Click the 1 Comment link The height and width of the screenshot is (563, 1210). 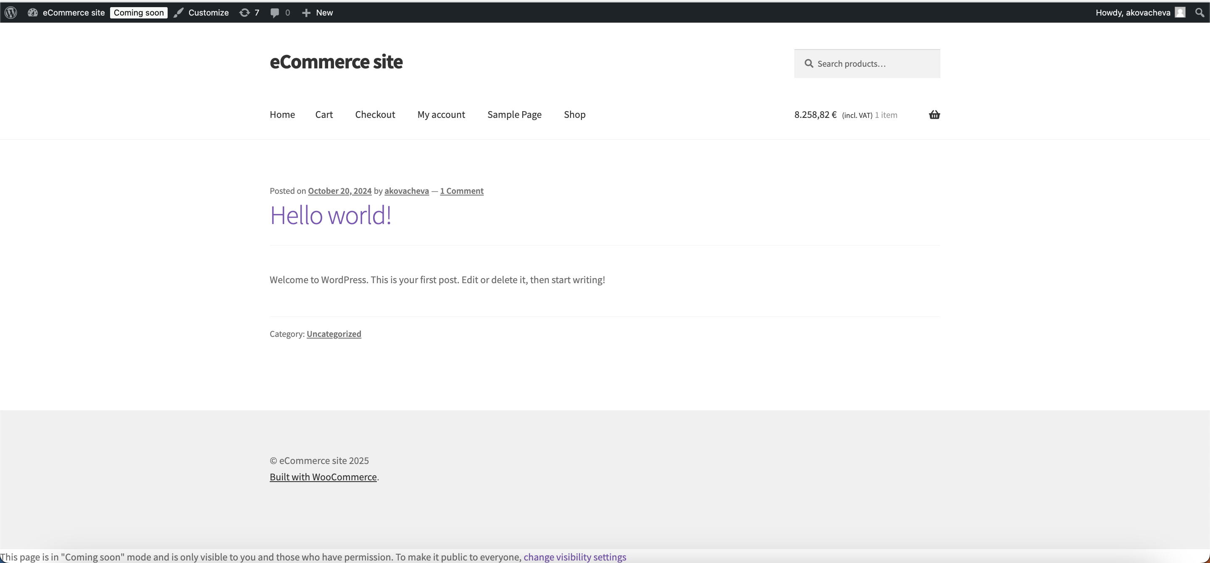pos(461,191)
